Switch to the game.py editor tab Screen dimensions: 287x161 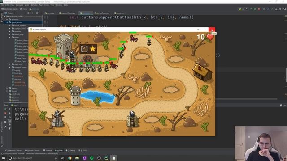[50, 13]
